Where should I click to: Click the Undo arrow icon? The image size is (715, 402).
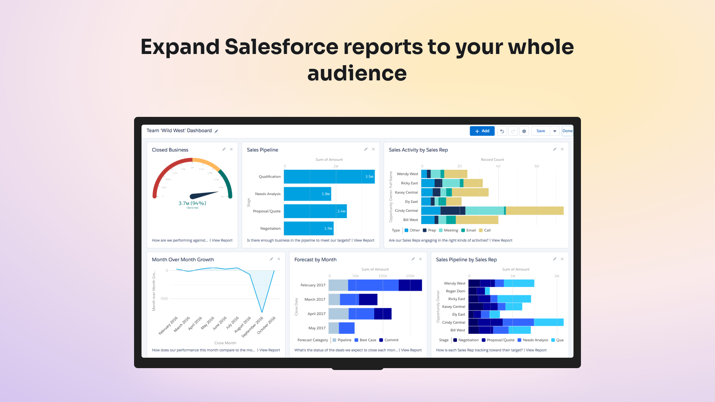pos(502,131)
